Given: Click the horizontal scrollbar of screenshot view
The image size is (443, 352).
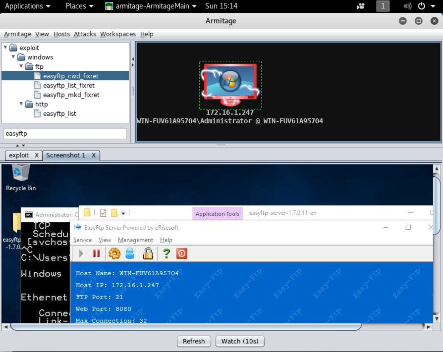Looking at the screenshot, I should pyautogui.click(x=186, y=327).
